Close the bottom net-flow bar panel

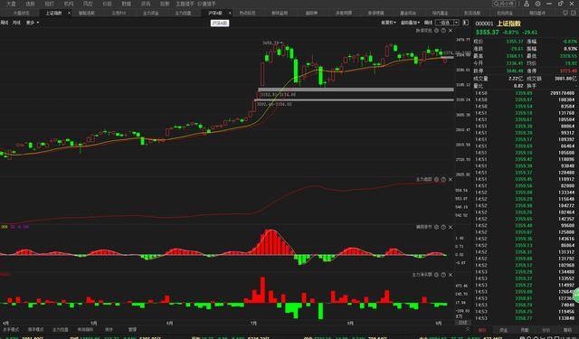pyautogui.click(x=451, y=275)
